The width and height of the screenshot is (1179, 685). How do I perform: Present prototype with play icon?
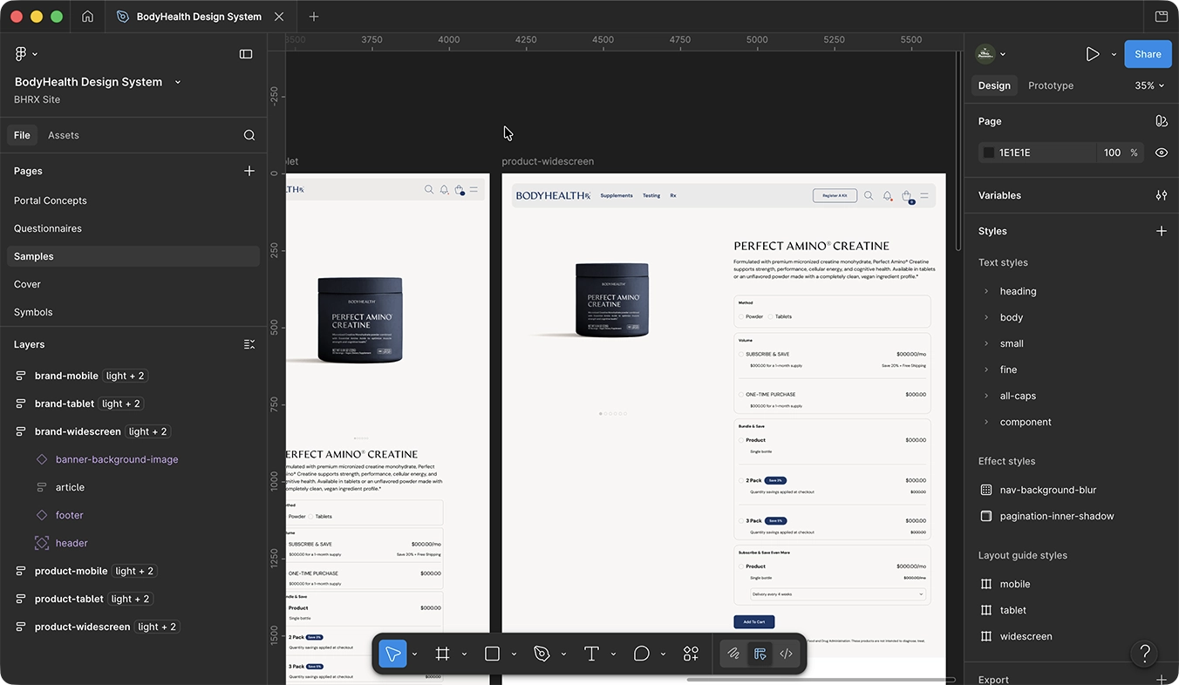[1093, 54]
